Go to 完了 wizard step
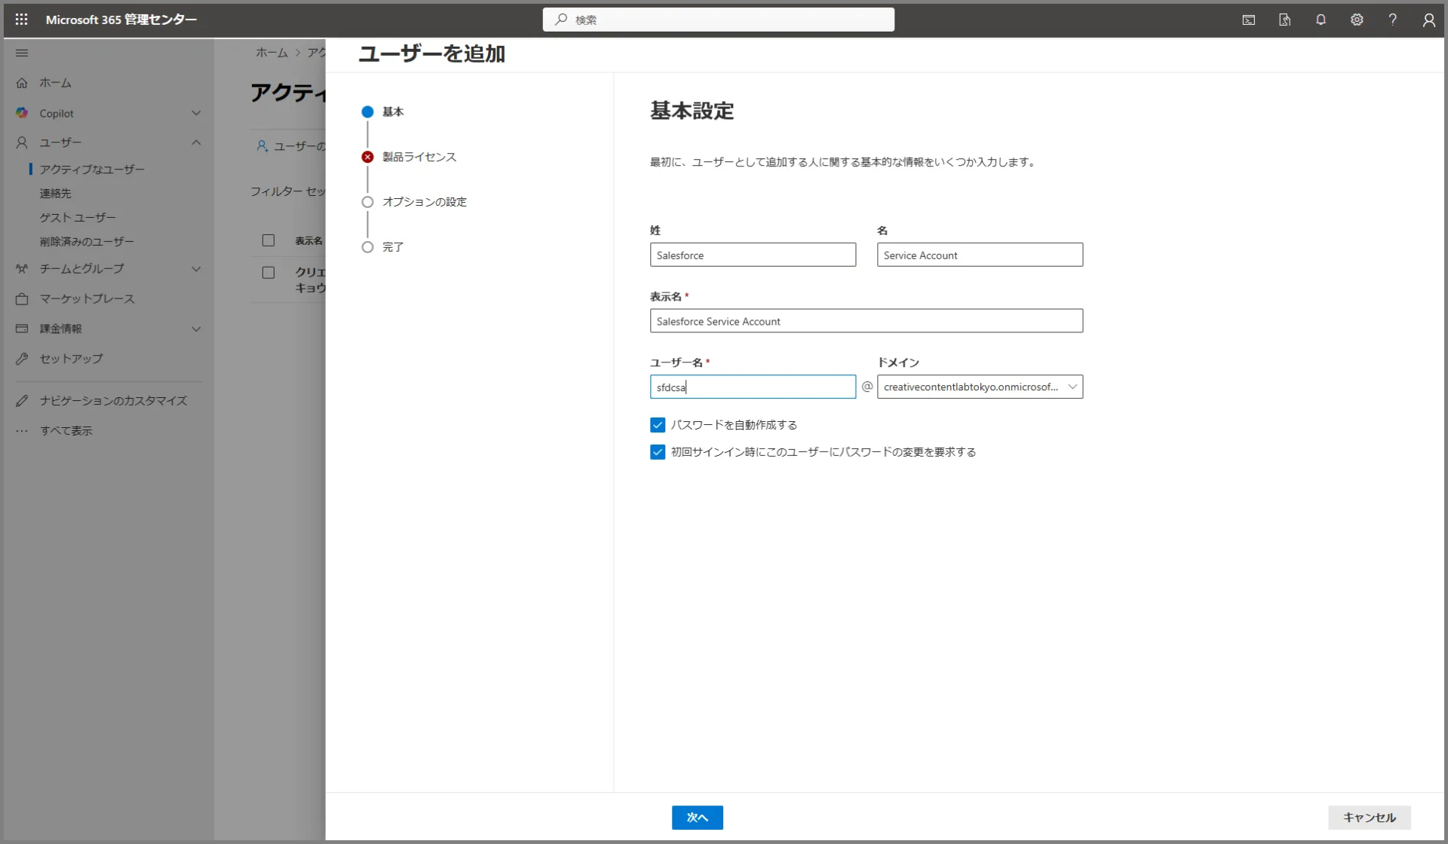Viewport: 1448px width, 844px height. [x=392, y=247]
